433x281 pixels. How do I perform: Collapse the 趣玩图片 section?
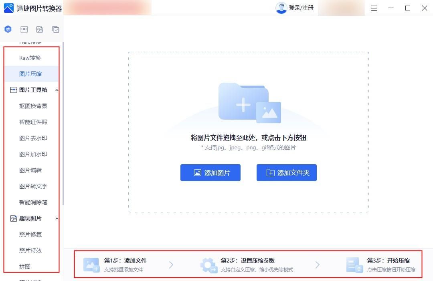57,218
